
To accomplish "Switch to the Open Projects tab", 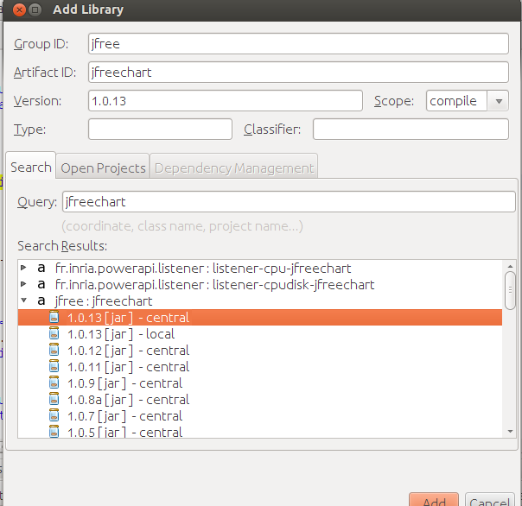I will coord(103,168).
